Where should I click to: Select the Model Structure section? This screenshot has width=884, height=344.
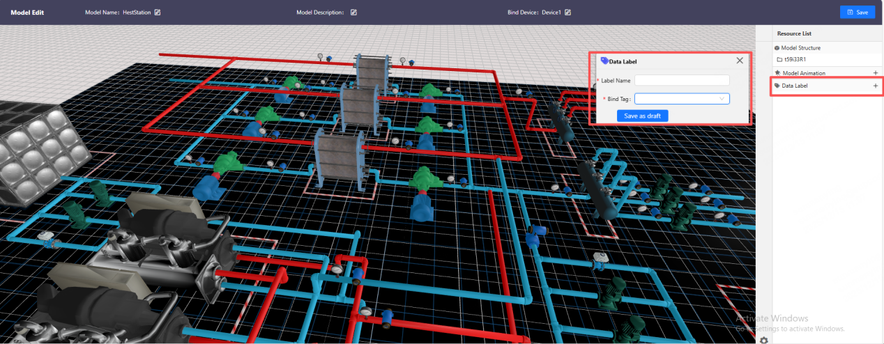[x=800, y=48]
